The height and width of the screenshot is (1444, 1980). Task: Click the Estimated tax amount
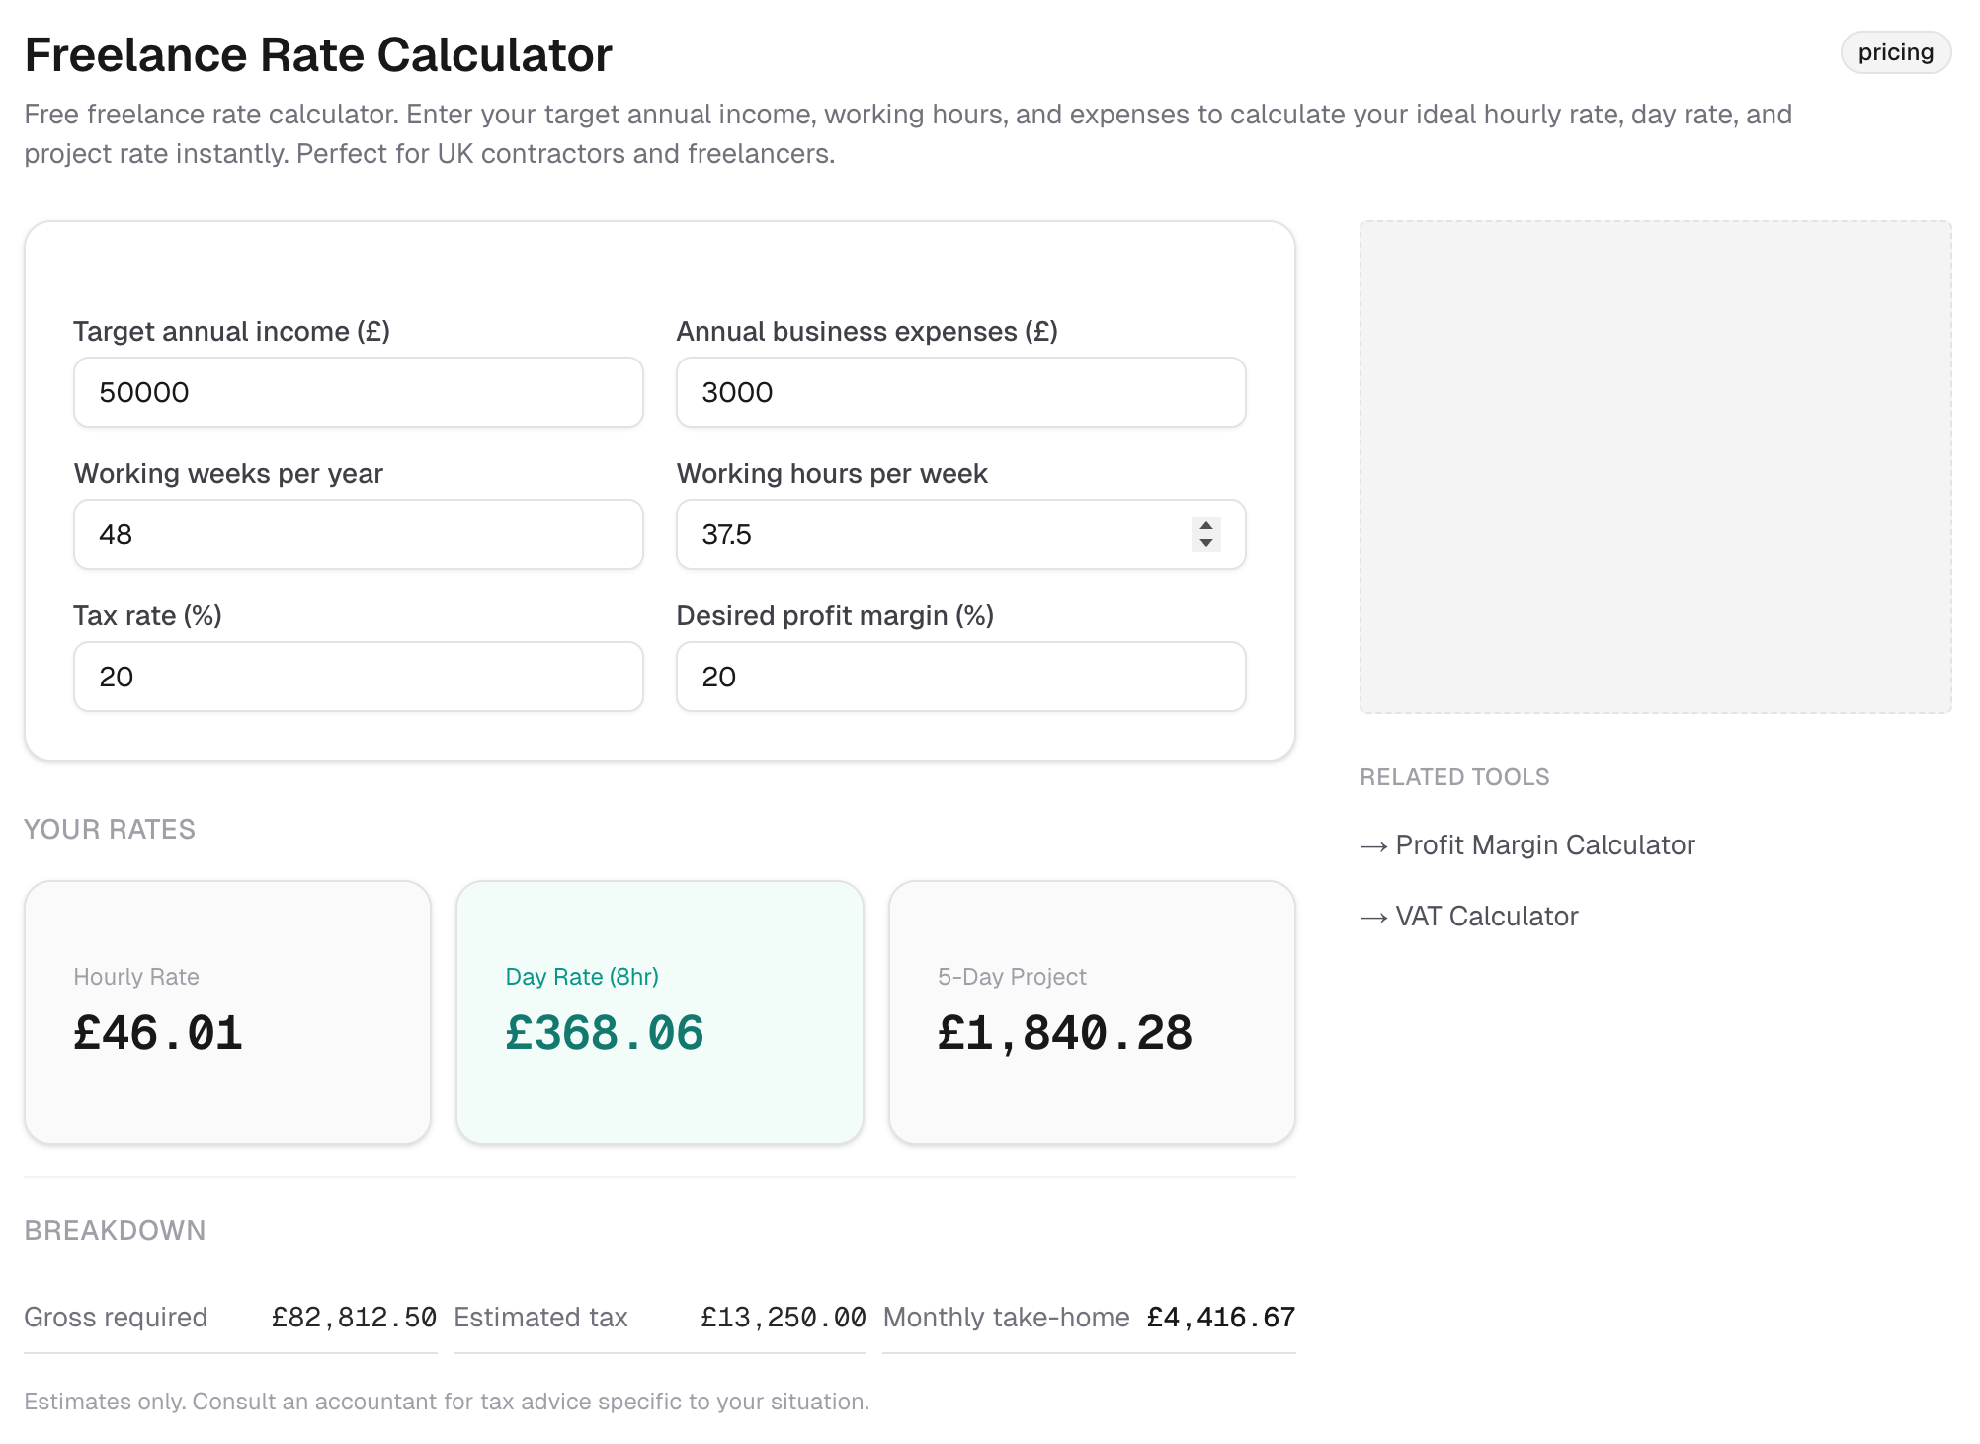(x=783, y=1318)
